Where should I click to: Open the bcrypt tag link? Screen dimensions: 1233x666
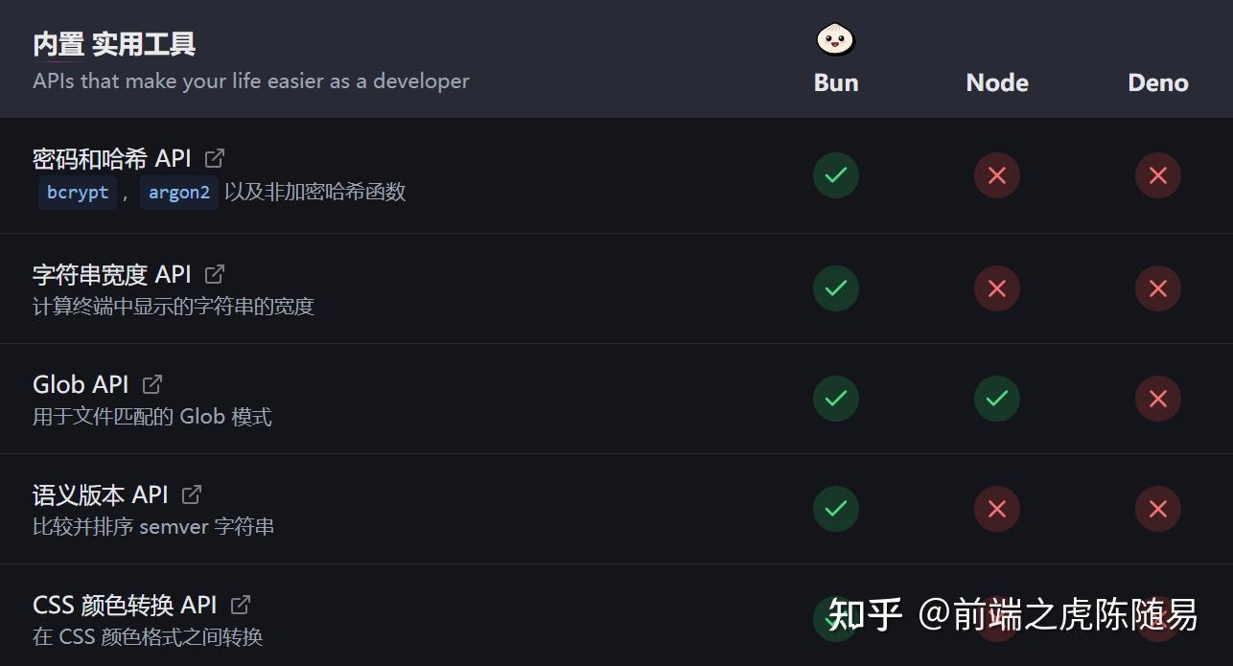tap(77, 192)
